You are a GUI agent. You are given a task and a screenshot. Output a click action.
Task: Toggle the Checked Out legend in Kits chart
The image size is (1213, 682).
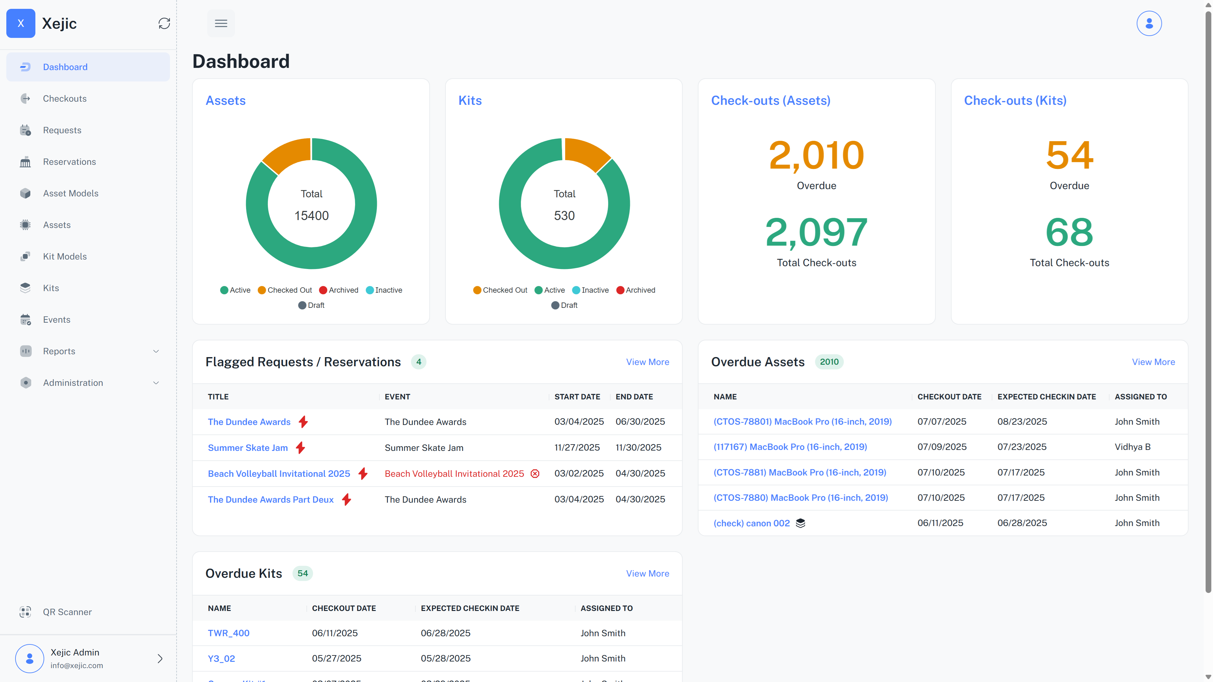click(x=500, y=290)
